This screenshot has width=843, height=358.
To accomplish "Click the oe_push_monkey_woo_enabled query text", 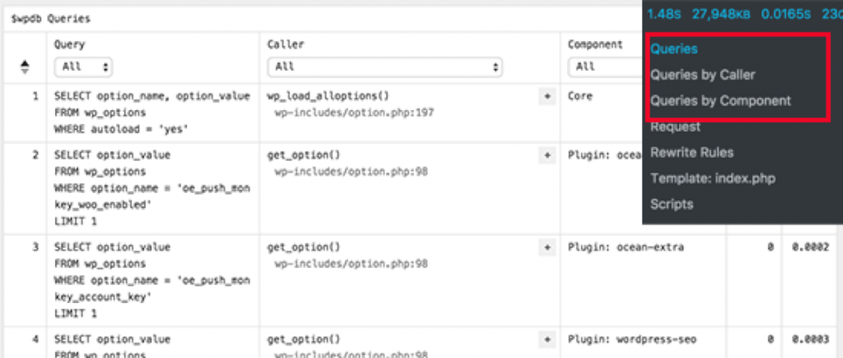I will pyautogui.click(x=152, y=188).
